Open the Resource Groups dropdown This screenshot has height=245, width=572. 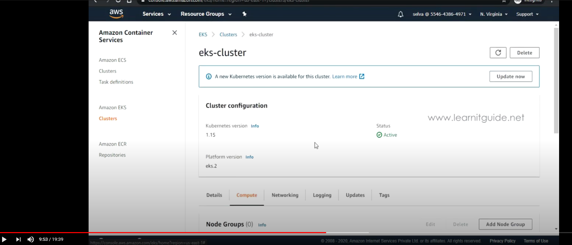(206, 14)
